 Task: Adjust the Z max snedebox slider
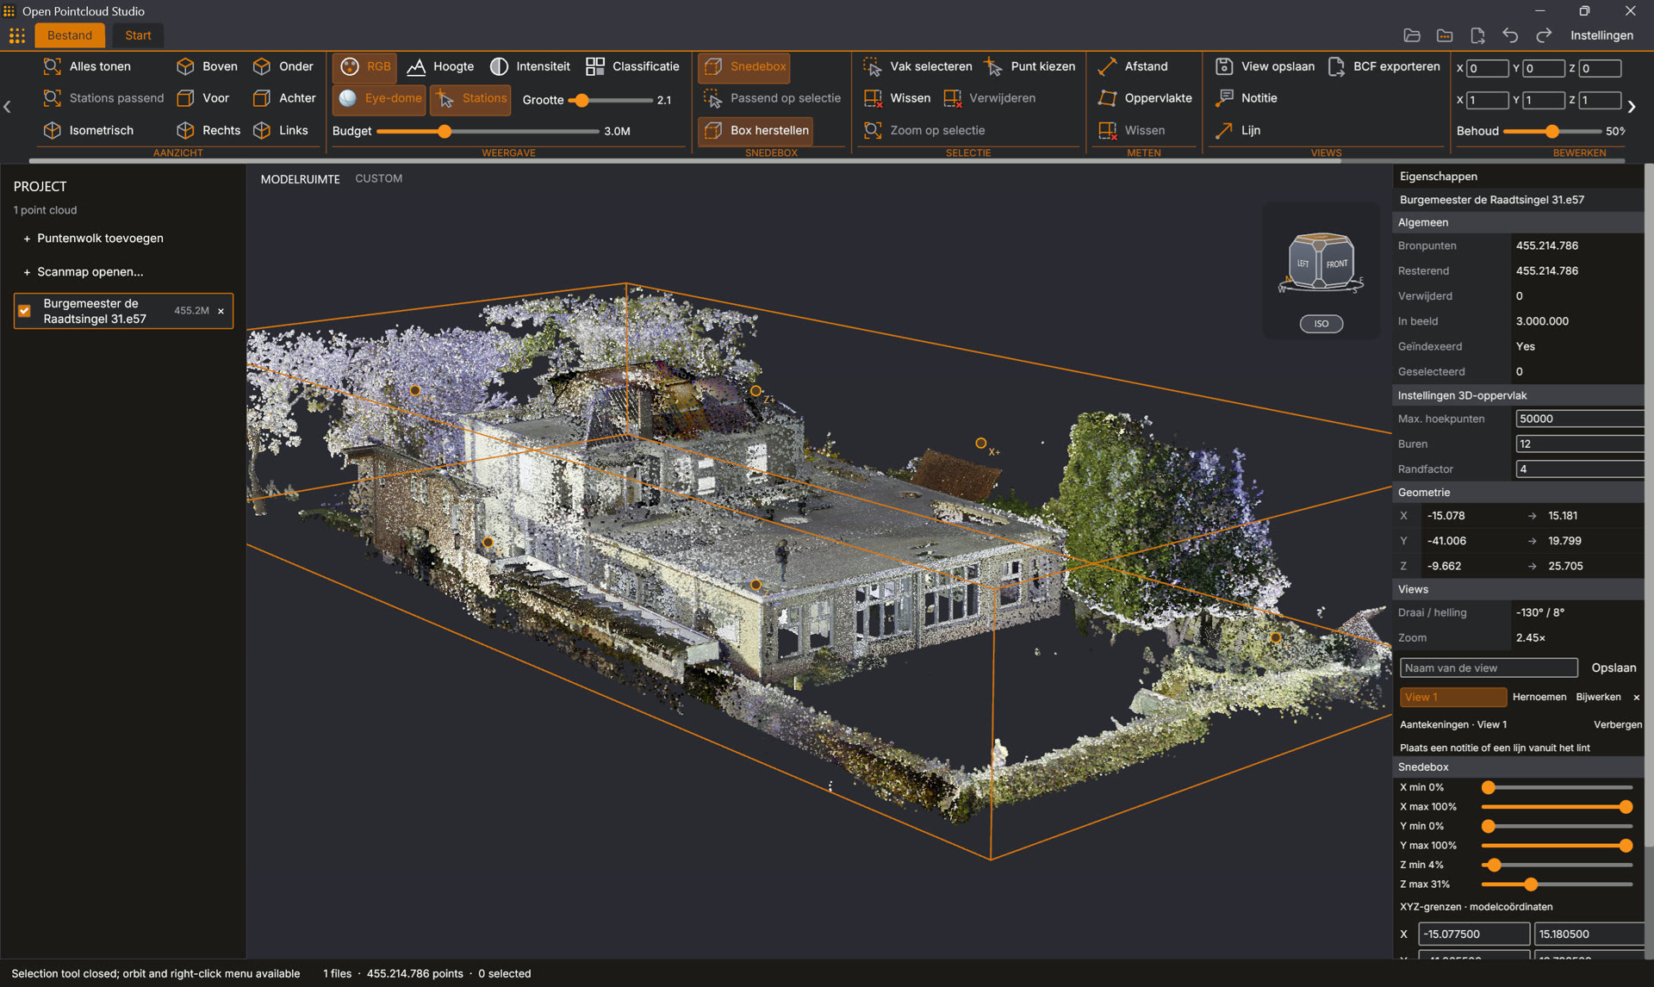(x=1530, y=885)
